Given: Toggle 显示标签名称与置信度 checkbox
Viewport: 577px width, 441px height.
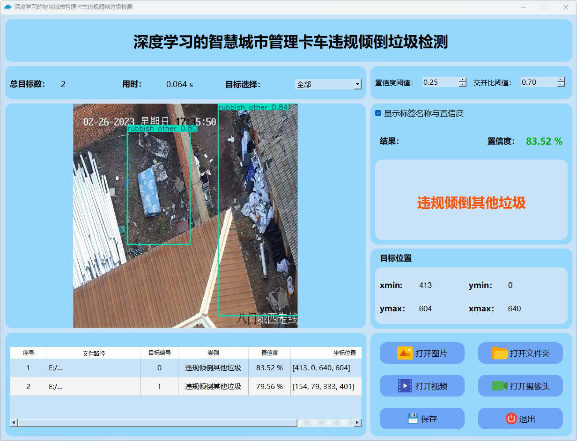Looking at the screenshot, I should pyautogui.click(x=378, y=113).
